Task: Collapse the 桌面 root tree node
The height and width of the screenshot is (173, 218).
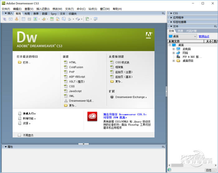Action: coord(170,45)
